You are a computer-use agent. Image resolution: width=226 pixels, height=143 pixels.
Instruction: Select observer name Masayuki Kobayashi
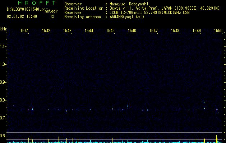click(129, 4)
